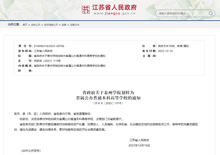Click the （此件公开发布） note
This screenshot has width=220, height=155.
click(31, 151)
